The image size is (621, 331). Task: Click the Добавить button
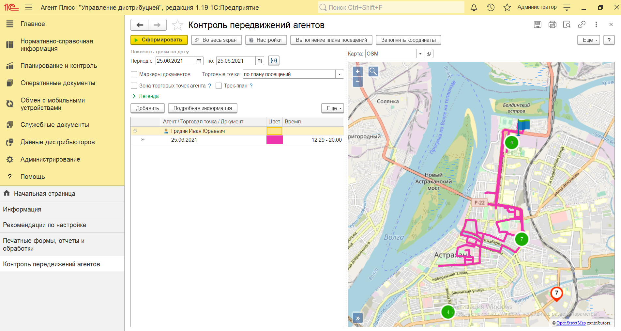[147, 108]
